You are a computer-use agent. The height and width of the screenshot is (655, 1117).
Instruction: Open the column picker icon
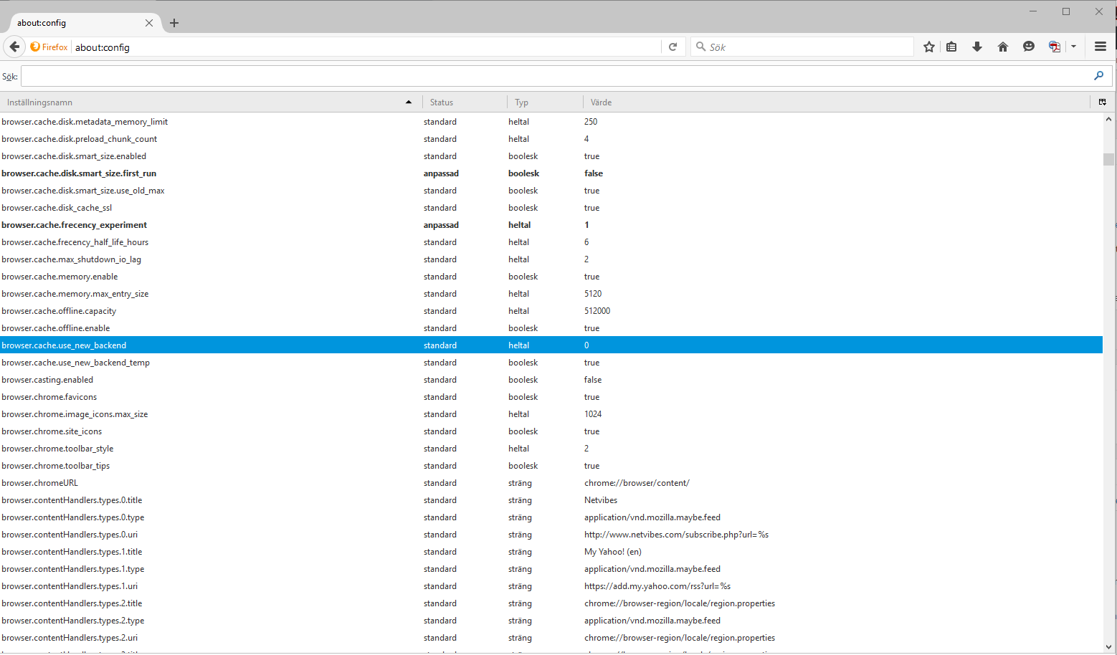(x=1103, y=102)
